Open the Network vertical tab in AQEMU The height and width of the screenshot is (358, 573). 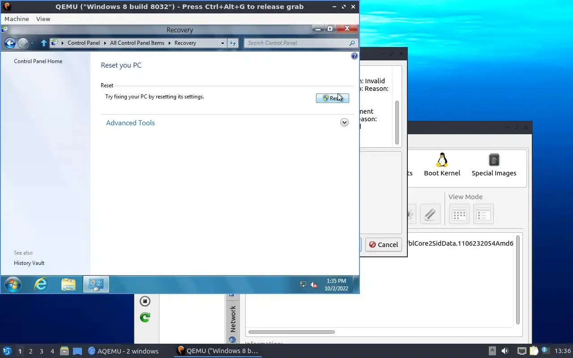[233, 319]
